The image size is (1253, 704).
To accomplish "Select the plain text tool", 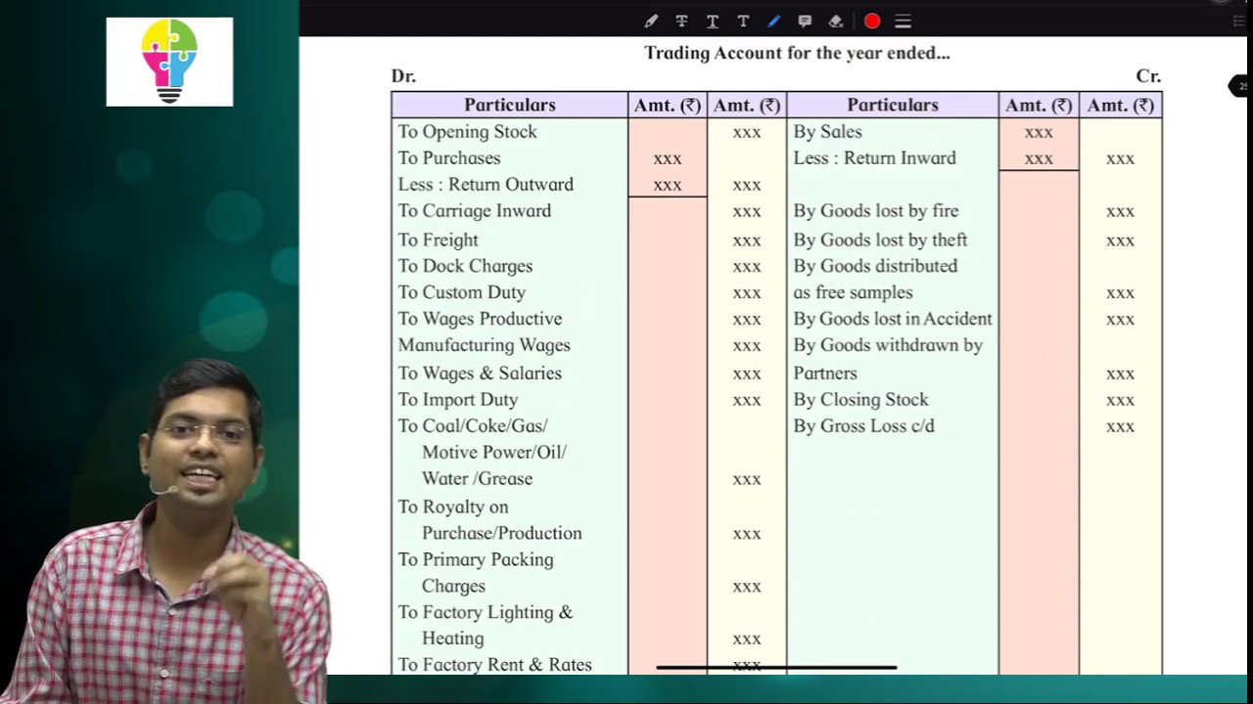I will point(743,21).
